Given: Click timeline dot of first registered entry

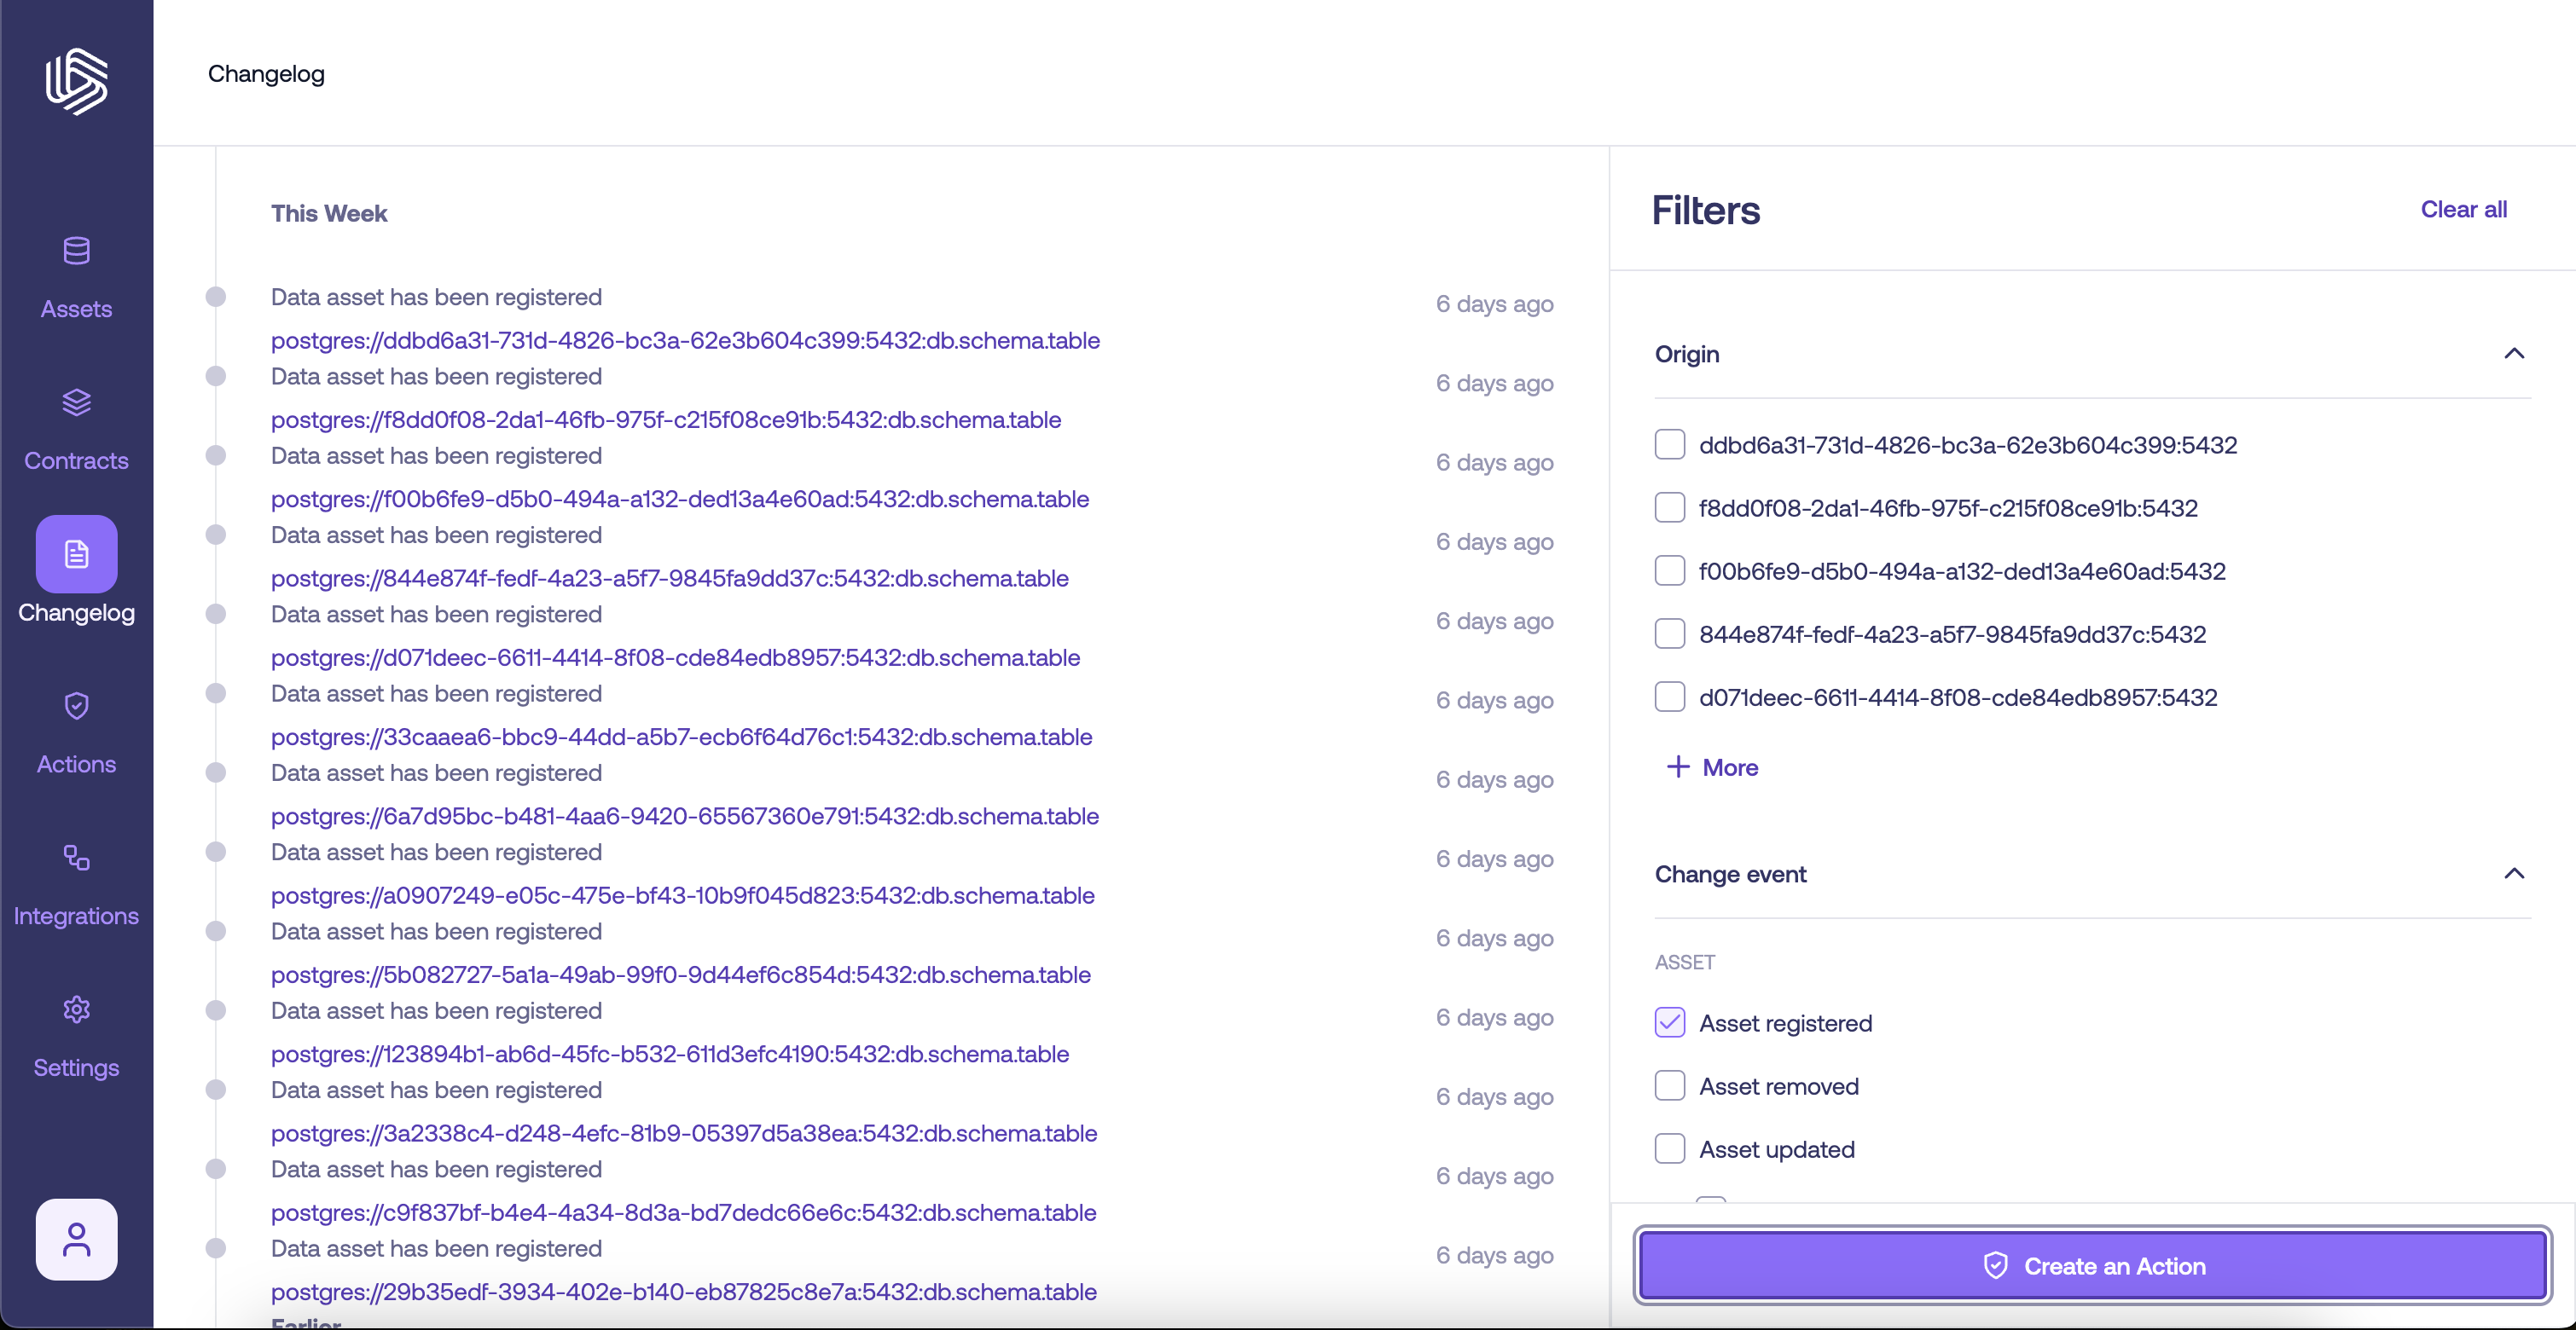Looking at the screenshot, I should point(215,297).
